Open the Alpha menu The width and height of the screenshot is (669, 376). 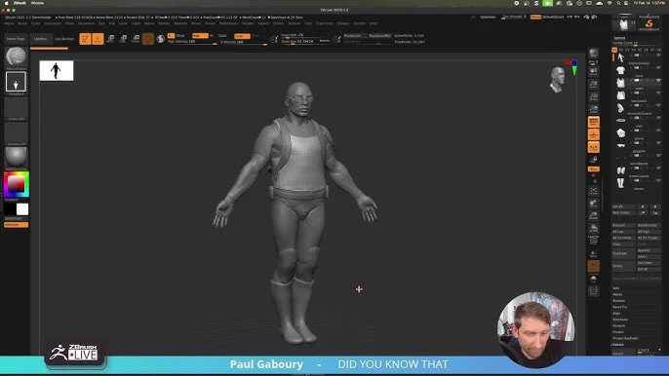click(x=10, y=23)
